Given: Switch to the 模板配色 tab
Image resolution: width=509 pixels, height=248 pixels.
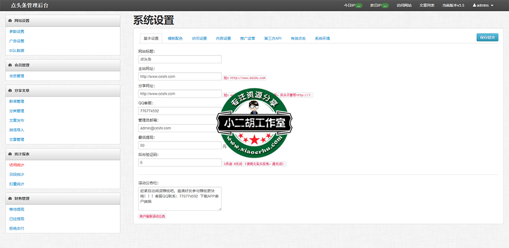Looking at the screenshot, I should pos(175,39).
